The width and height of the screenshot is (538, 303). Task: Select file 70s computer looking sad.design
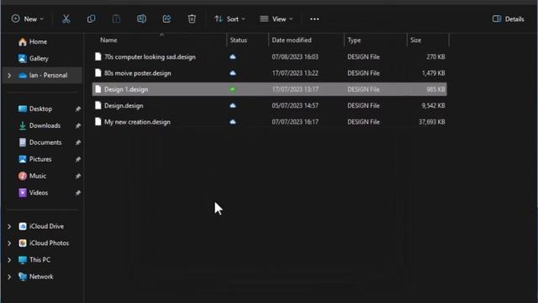[269, 56]
